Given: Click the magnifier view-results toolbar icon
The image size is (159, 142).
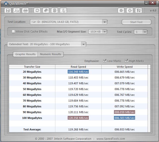Looking at the screenshot, I should coord(17,11).
